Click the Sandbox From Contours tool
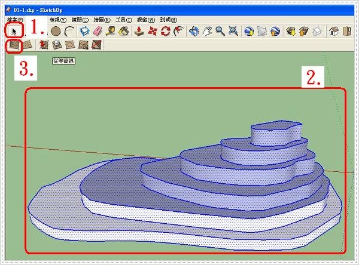Screen dimensions: 359x265 [13, 45]
